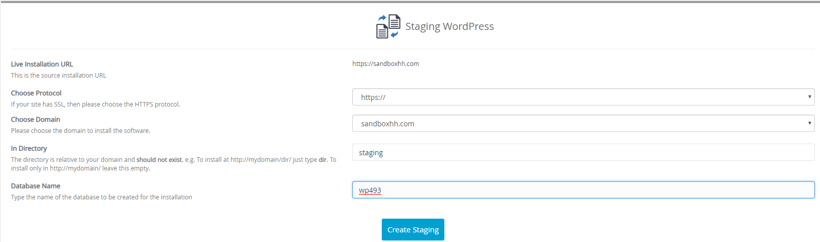The image size is (820, 242).
Task: Click the "Please choose the domain" hint text
Action: [80, 131]
